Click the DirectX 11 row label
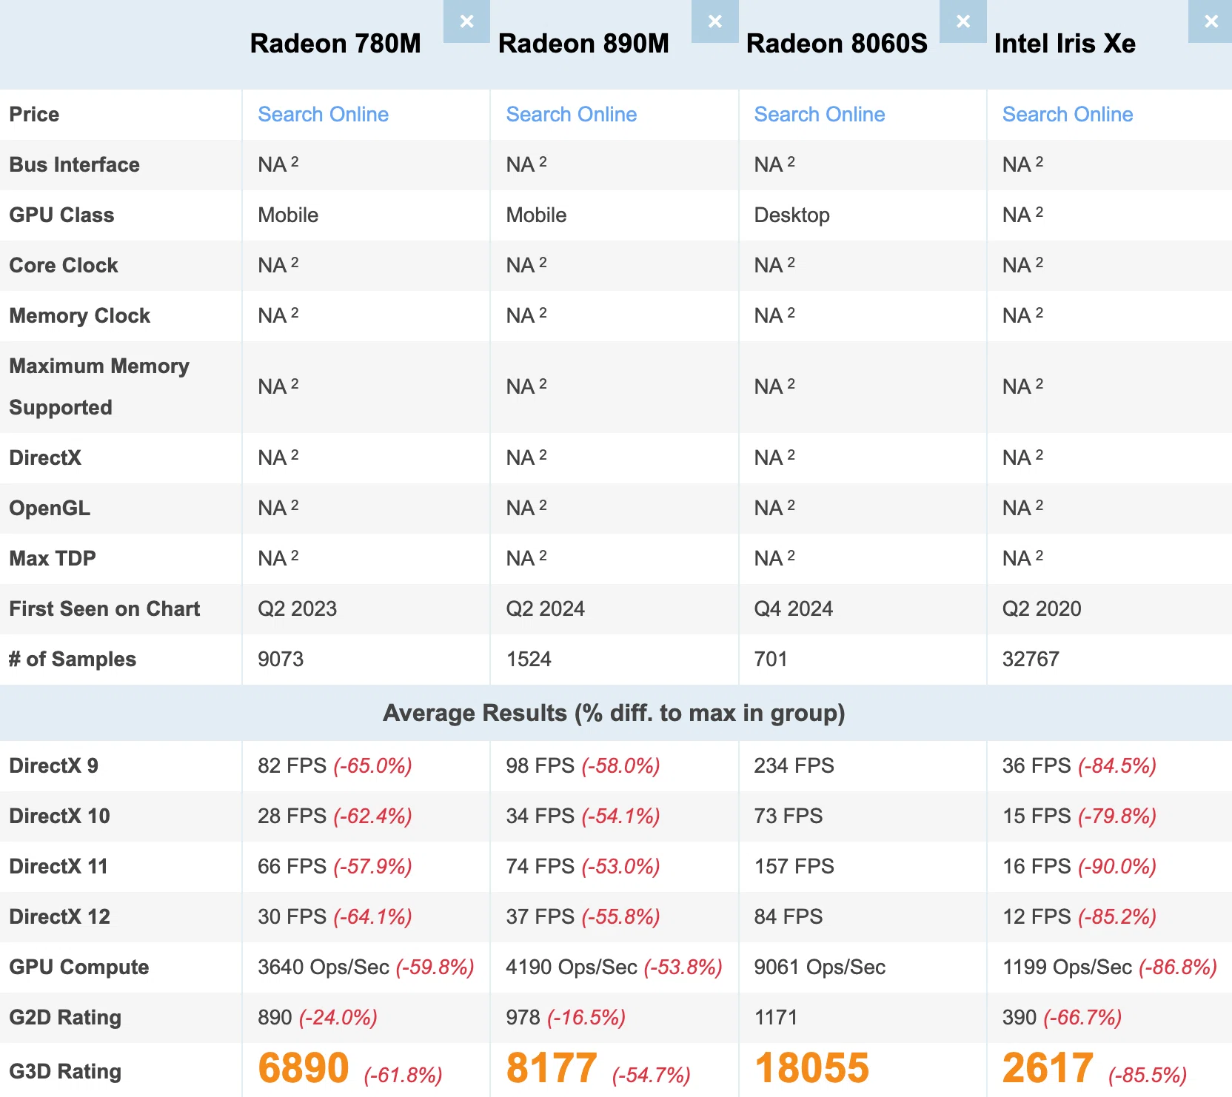Screen dimensions: 1232x1097 click(58, 866)
